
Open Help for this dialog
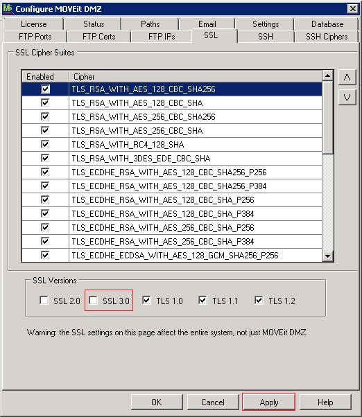tap(325, 402)
